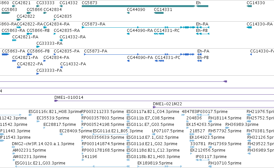Click transcript CG14330-RA
Screen dimensions: 274x168
(x=249, y=27)
